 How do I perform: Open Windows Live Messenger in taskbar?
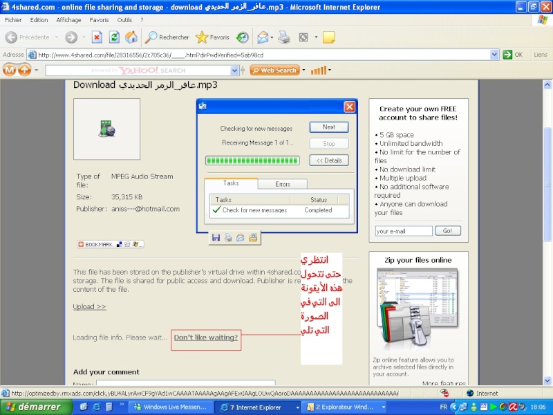(x=171, y=407)
